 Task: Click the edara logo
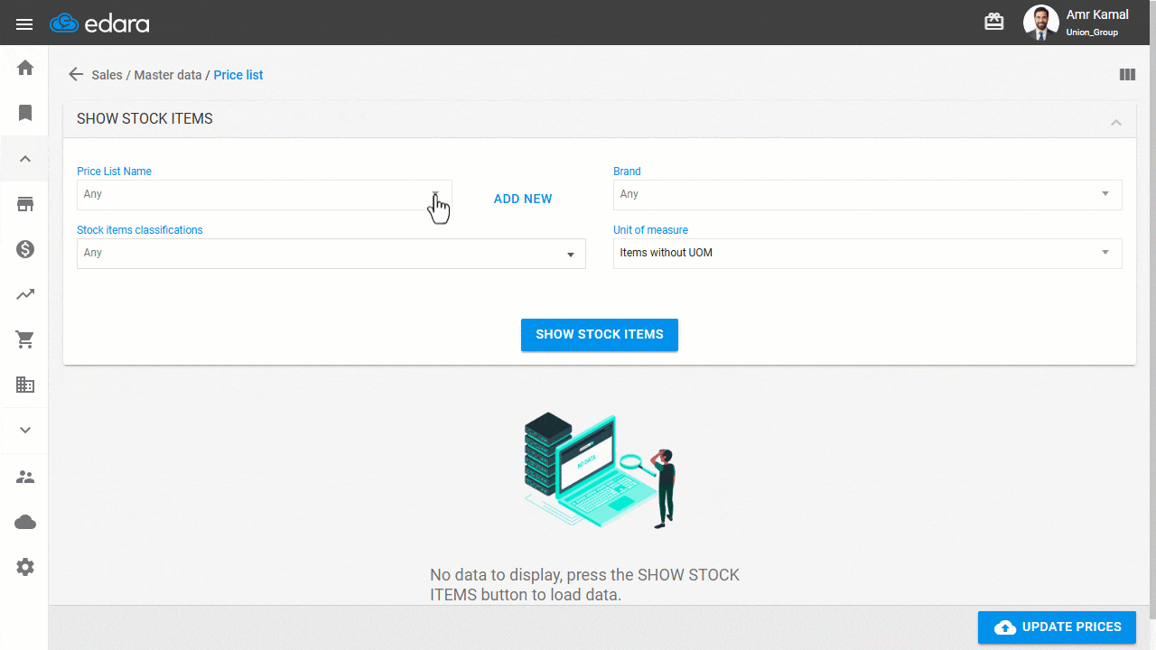[99, 23]
